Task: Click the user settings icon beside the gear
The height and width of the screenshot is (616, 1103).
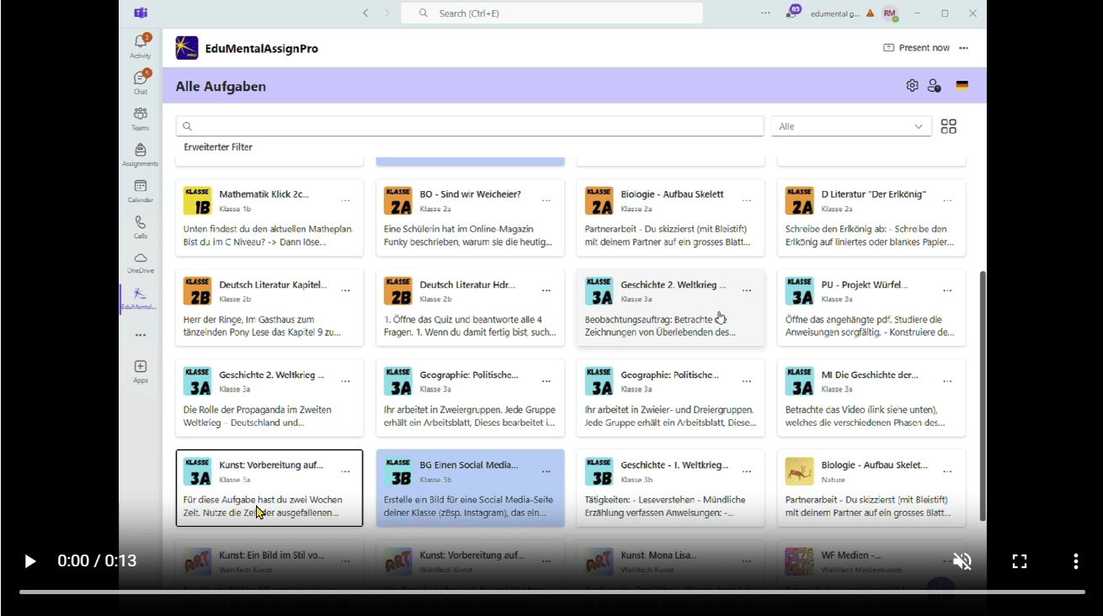Action: coord(934,85)
